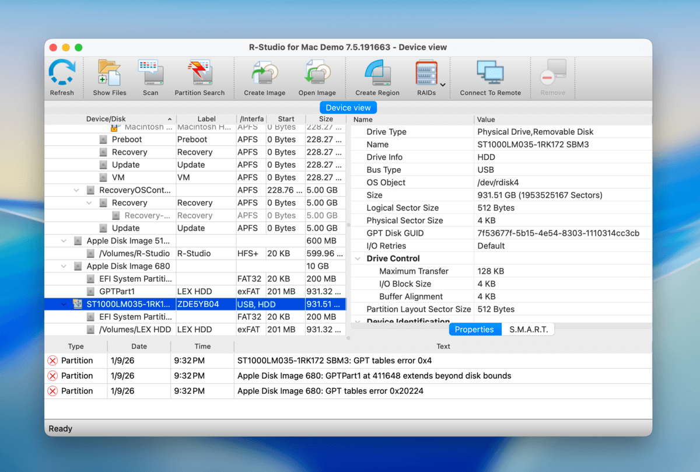Collapse the Drive Control property group
700x472 pixels.
click(x=358, y=258)
